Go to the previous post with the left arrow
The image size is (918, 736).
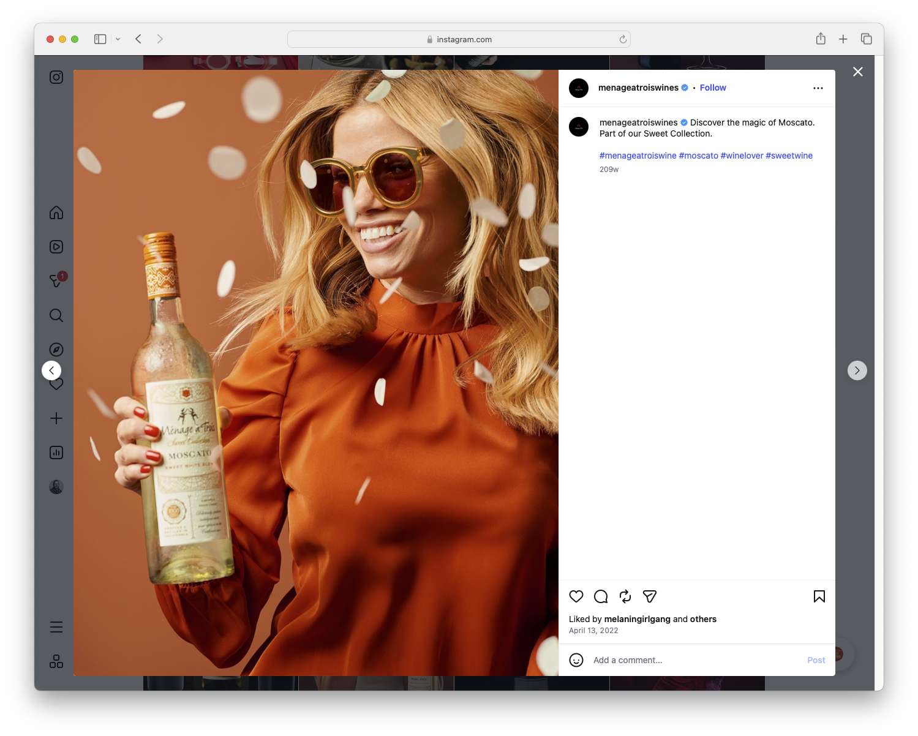click(x=51, y=370)
